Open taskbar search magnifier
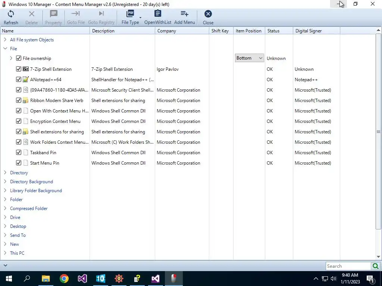The image size is (382, 286). coord(27,279)
